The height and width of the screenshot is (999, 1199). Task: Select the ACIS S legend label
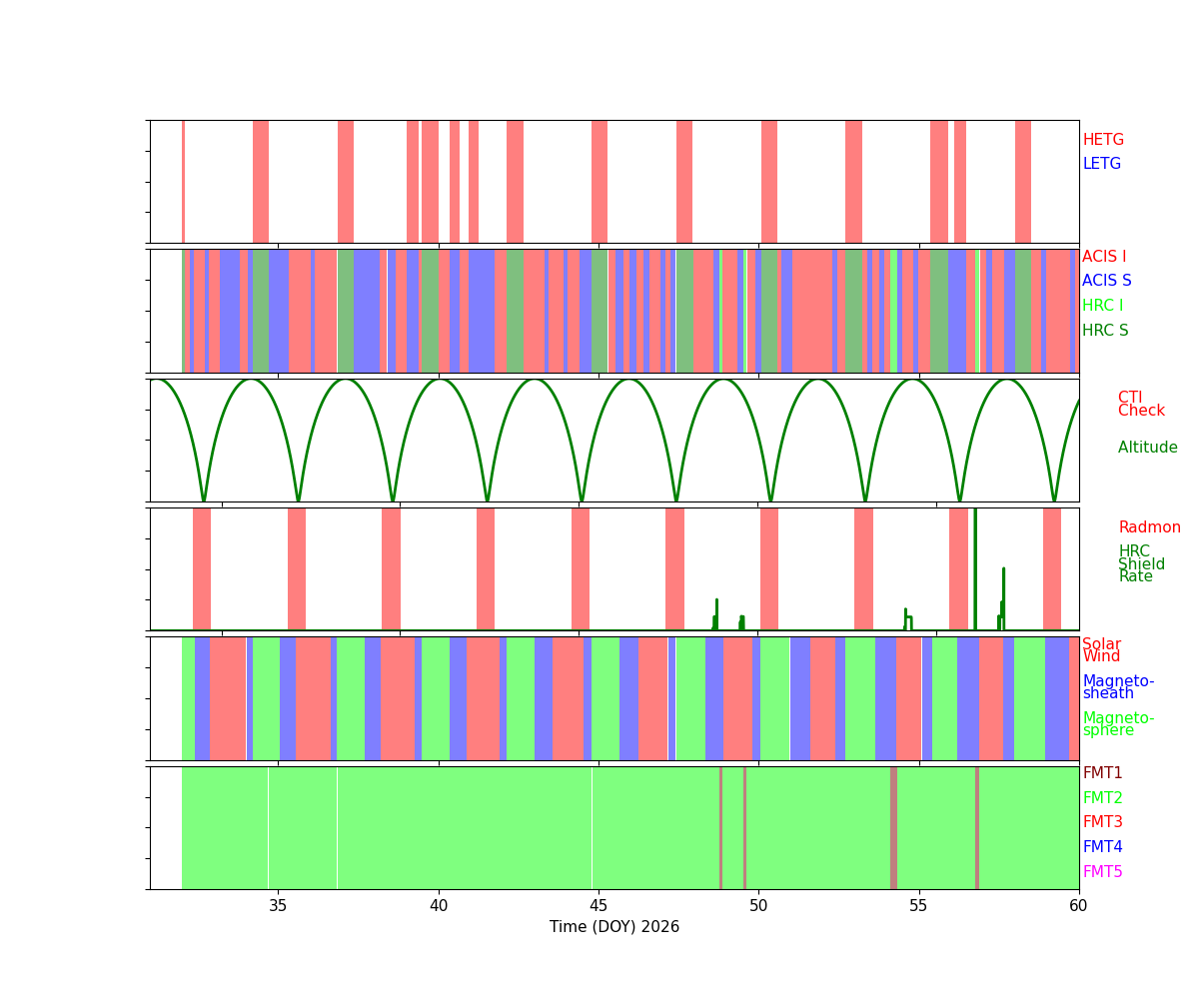1106,281
